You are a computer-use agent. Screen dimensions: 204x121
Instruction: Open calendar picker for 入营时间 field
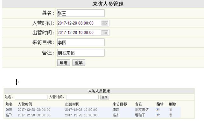pos(105,23)
